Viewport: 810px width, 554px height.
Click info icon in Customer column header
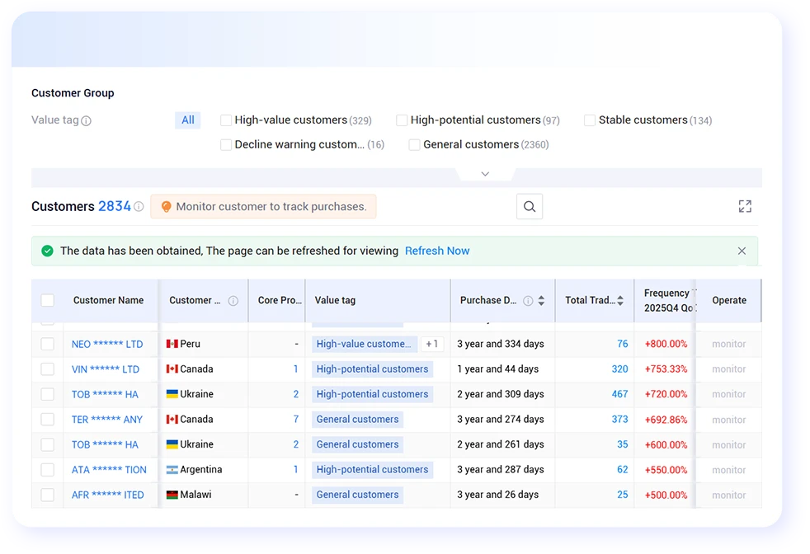[233, 300]
